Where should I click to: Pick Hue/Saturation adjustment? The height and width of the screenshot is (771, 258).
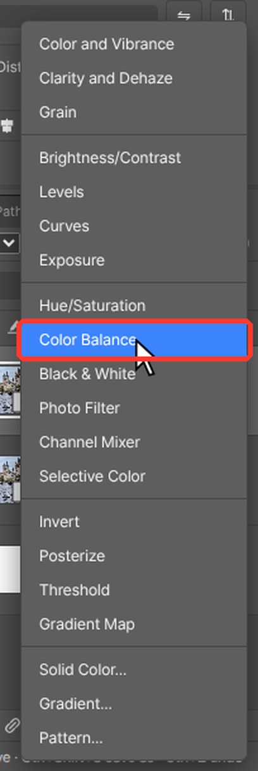pyautogui.click(x=134, y=306)
